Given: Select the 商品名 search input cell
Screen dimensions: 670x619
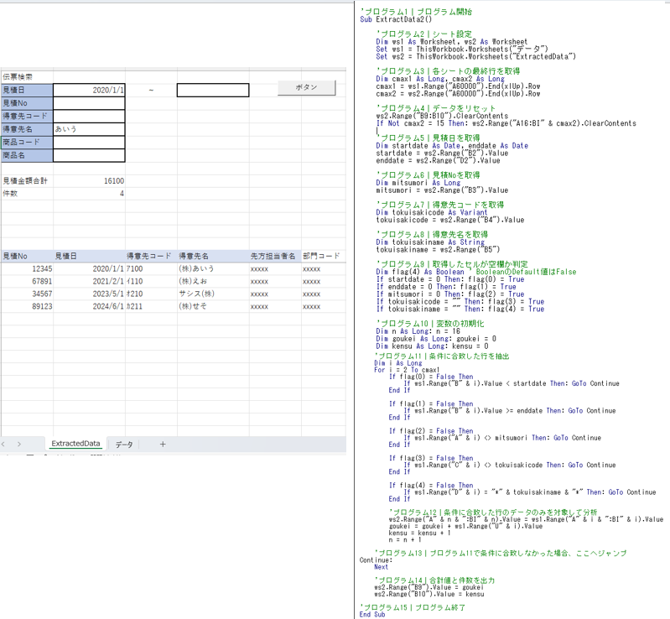Looking at the screenshot, I should [89, 155].
